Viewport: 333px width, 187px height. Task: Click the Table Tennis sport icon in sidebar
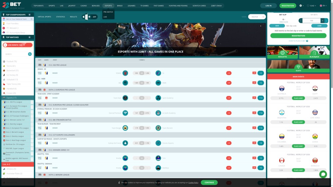(4, 84)
